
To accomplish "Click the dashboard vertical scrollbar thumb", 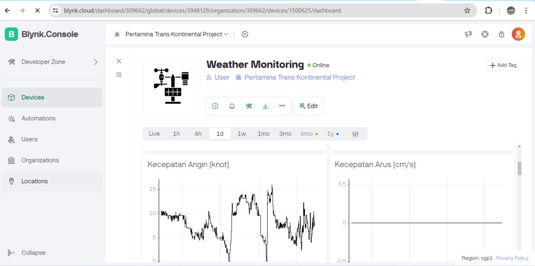I will [x=519, y=168].
